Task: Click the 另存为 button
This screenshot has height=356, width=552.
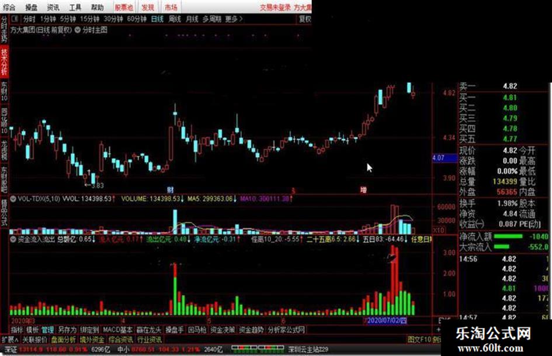Action: [67, 330]
